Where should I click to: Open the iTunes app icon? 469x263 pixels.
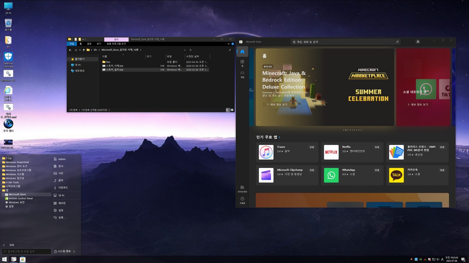tap(266, 152)
